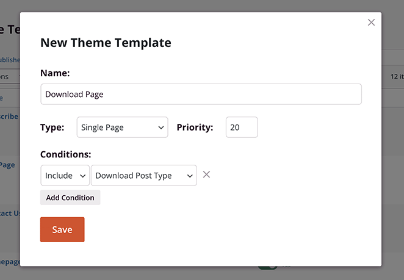The width and height of the screenshot is (404, 280).
Task: Open the partially hidden Contact Us link
Action: click(x=9, y=213)
